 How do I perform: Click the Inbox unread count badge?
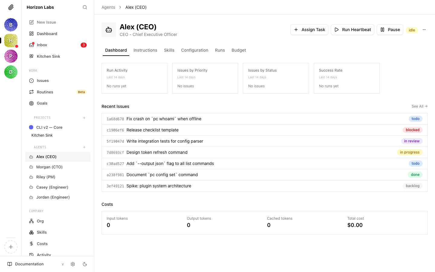pyautogui.click(x=84, y=45)
